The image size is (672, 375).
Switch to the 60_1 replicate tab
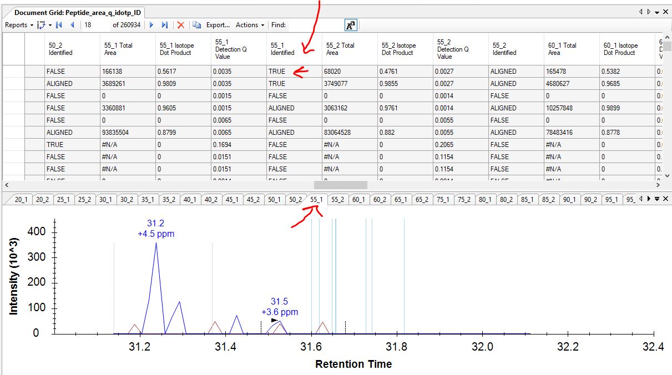pyautogui.click(x=358, y=200)
